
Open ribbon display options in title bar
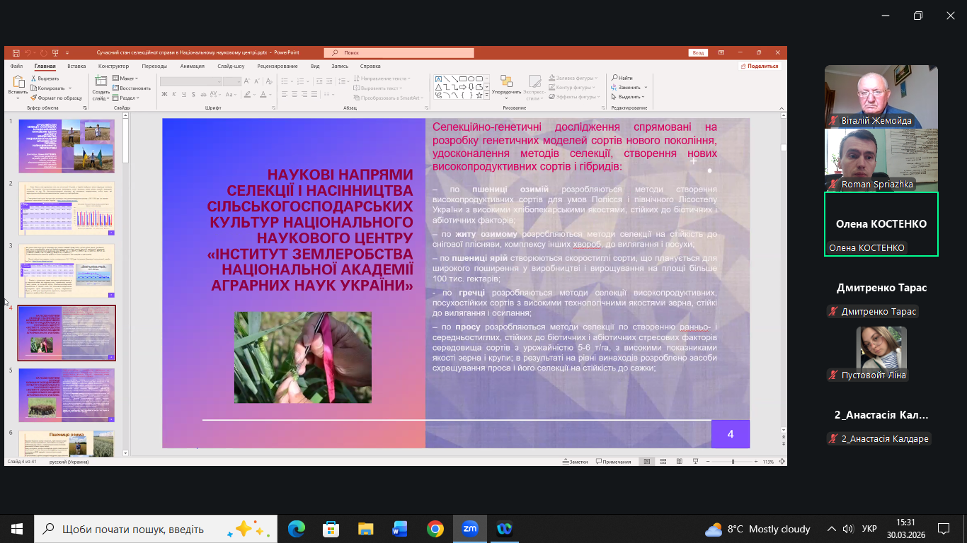click(x=721, y=52)
